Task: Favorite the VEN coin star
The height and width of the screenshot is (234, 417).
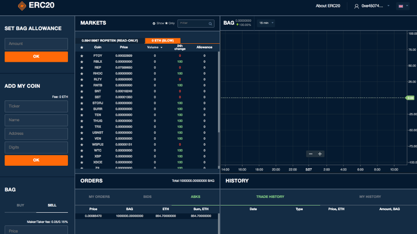Action: click(81, 139)
